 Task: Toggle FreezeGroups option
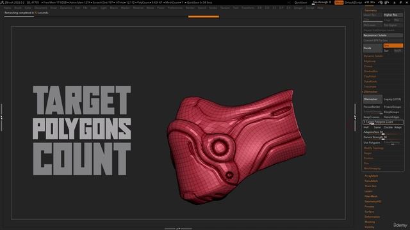click(393, 107)
